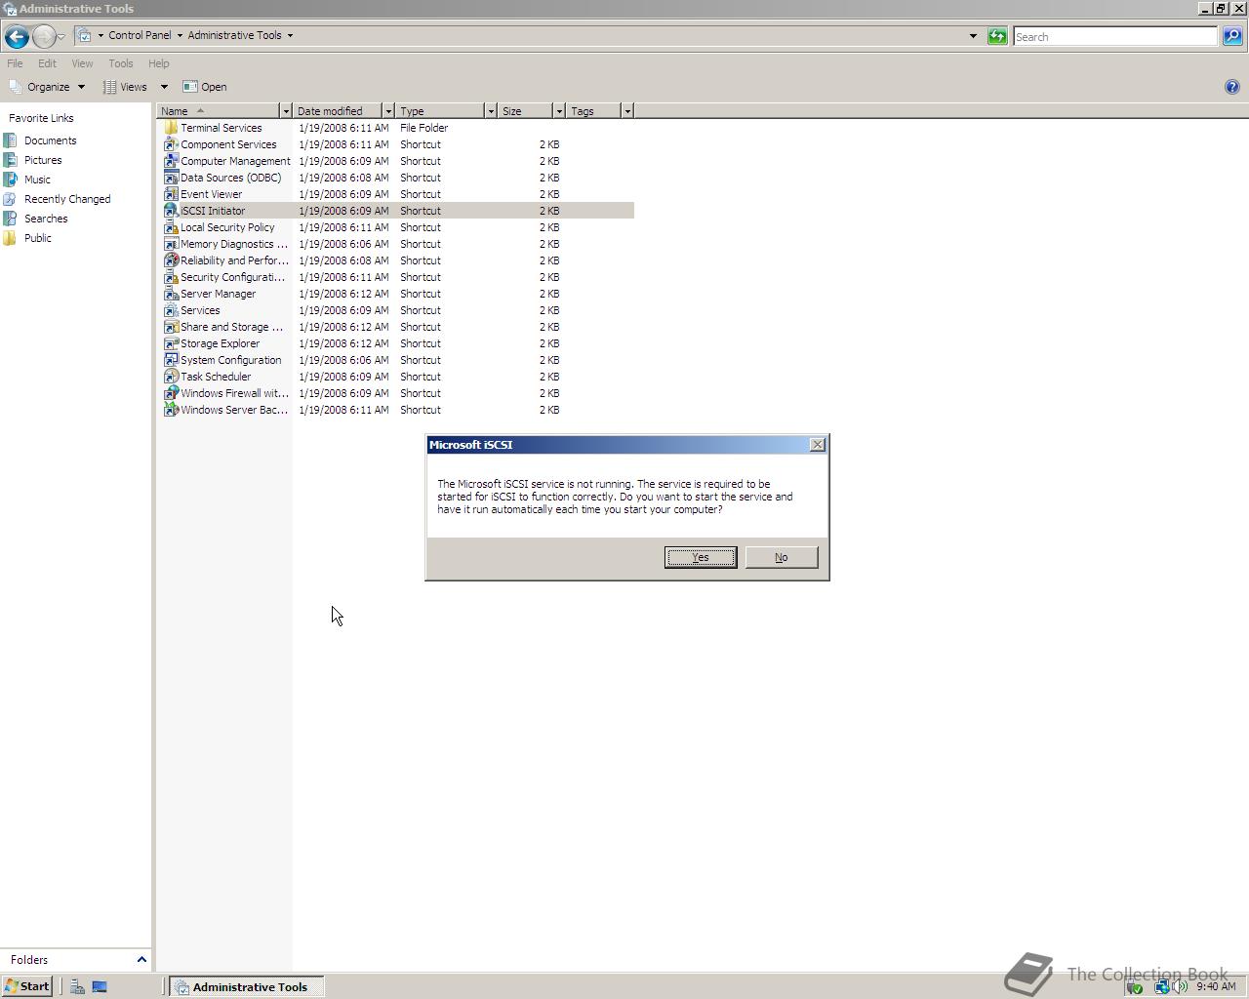1249x999 pixels.
Task: Sort by the Type column header
Action: tap(440, 111)
